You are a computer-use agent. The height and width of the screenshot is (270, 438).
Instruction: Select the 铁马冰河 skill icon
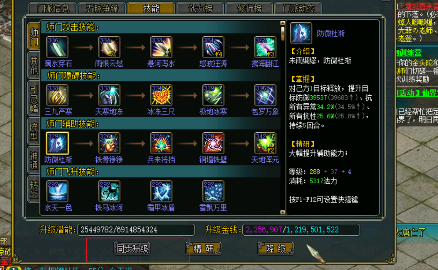click(x=109, y=191)
